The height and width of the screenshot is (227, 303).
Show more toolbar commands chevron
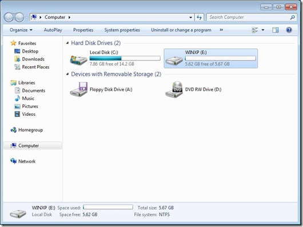tap(221, 30)
